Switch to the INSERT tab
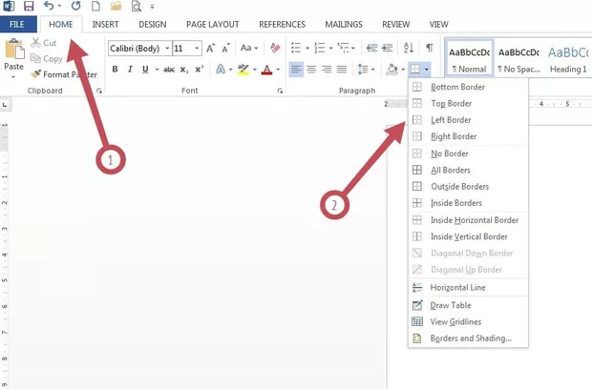 pyautogui.click(x=105, y=25)
